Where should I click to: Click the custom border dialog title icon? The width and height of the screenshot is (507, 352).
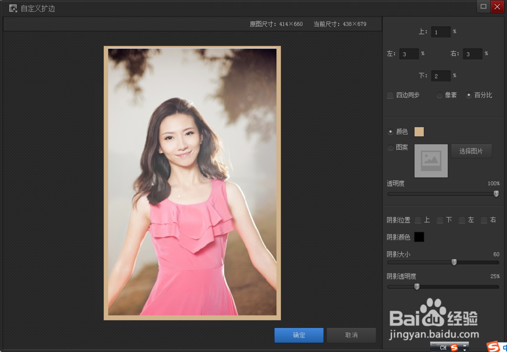(13, 9)
